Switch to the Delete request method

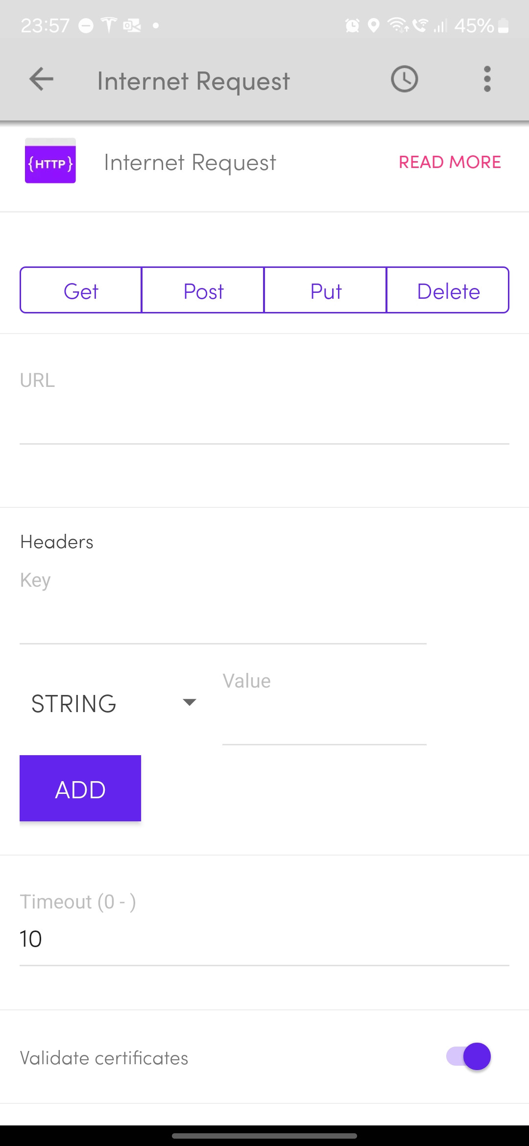click(448, 290)
